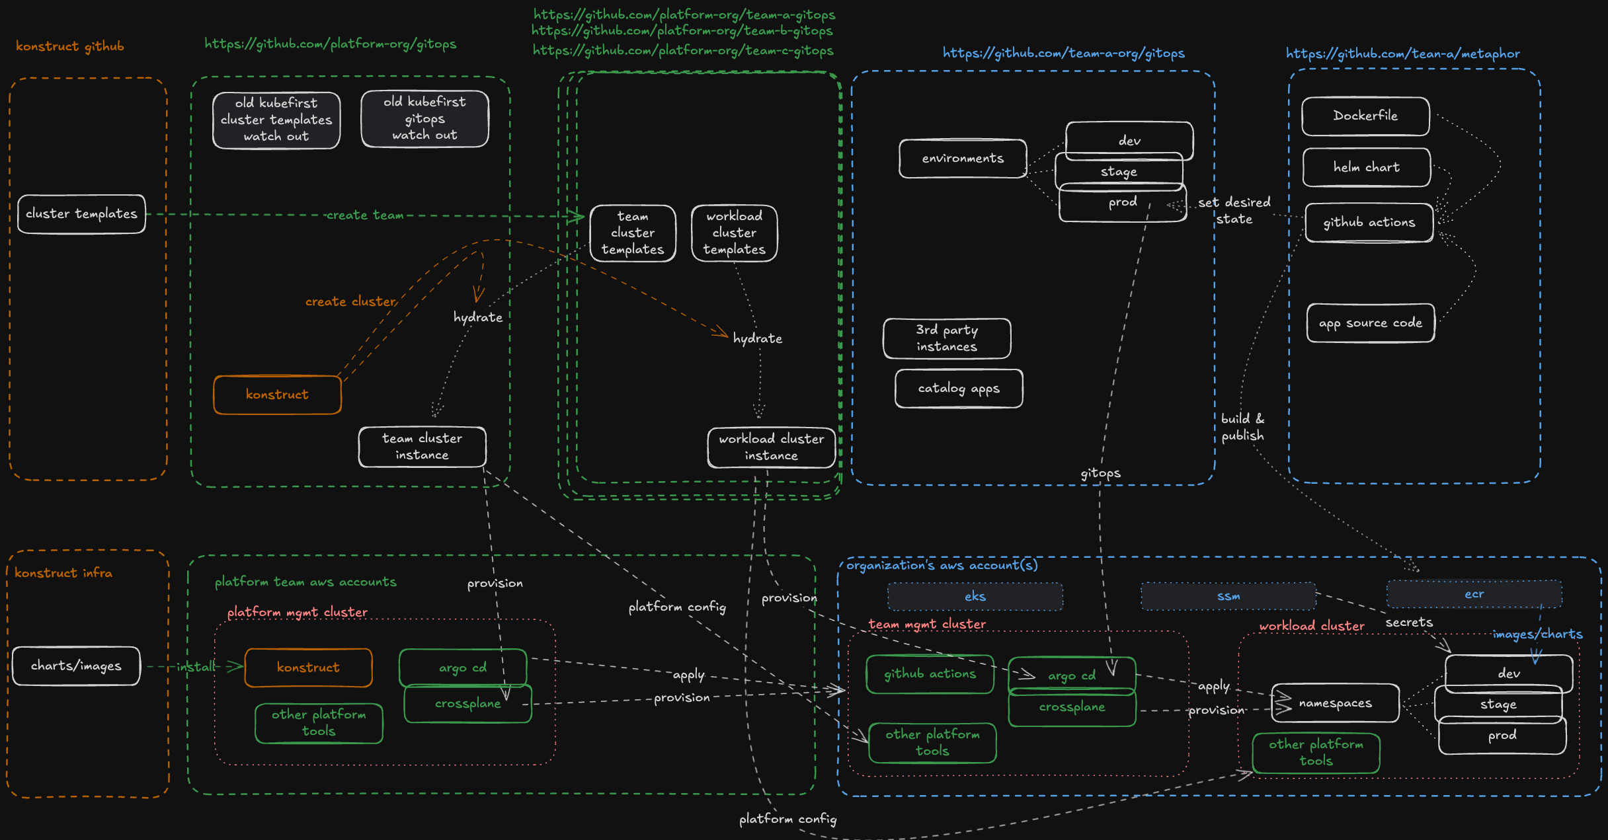Open the team-a-org/gitops GitHub link
The height and width of the screenshot is (840, 1608).
point(1063,54)
